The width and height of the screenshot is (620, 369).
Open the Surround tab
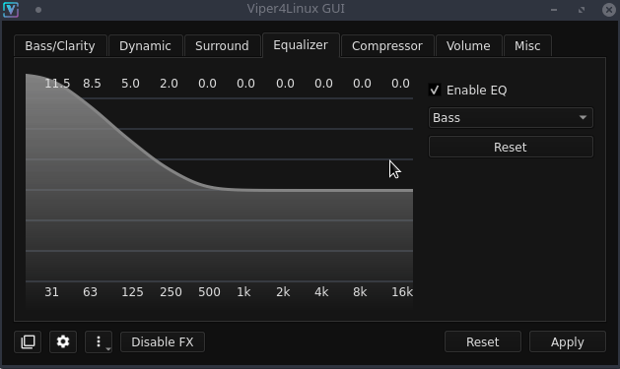coord(222,46)
